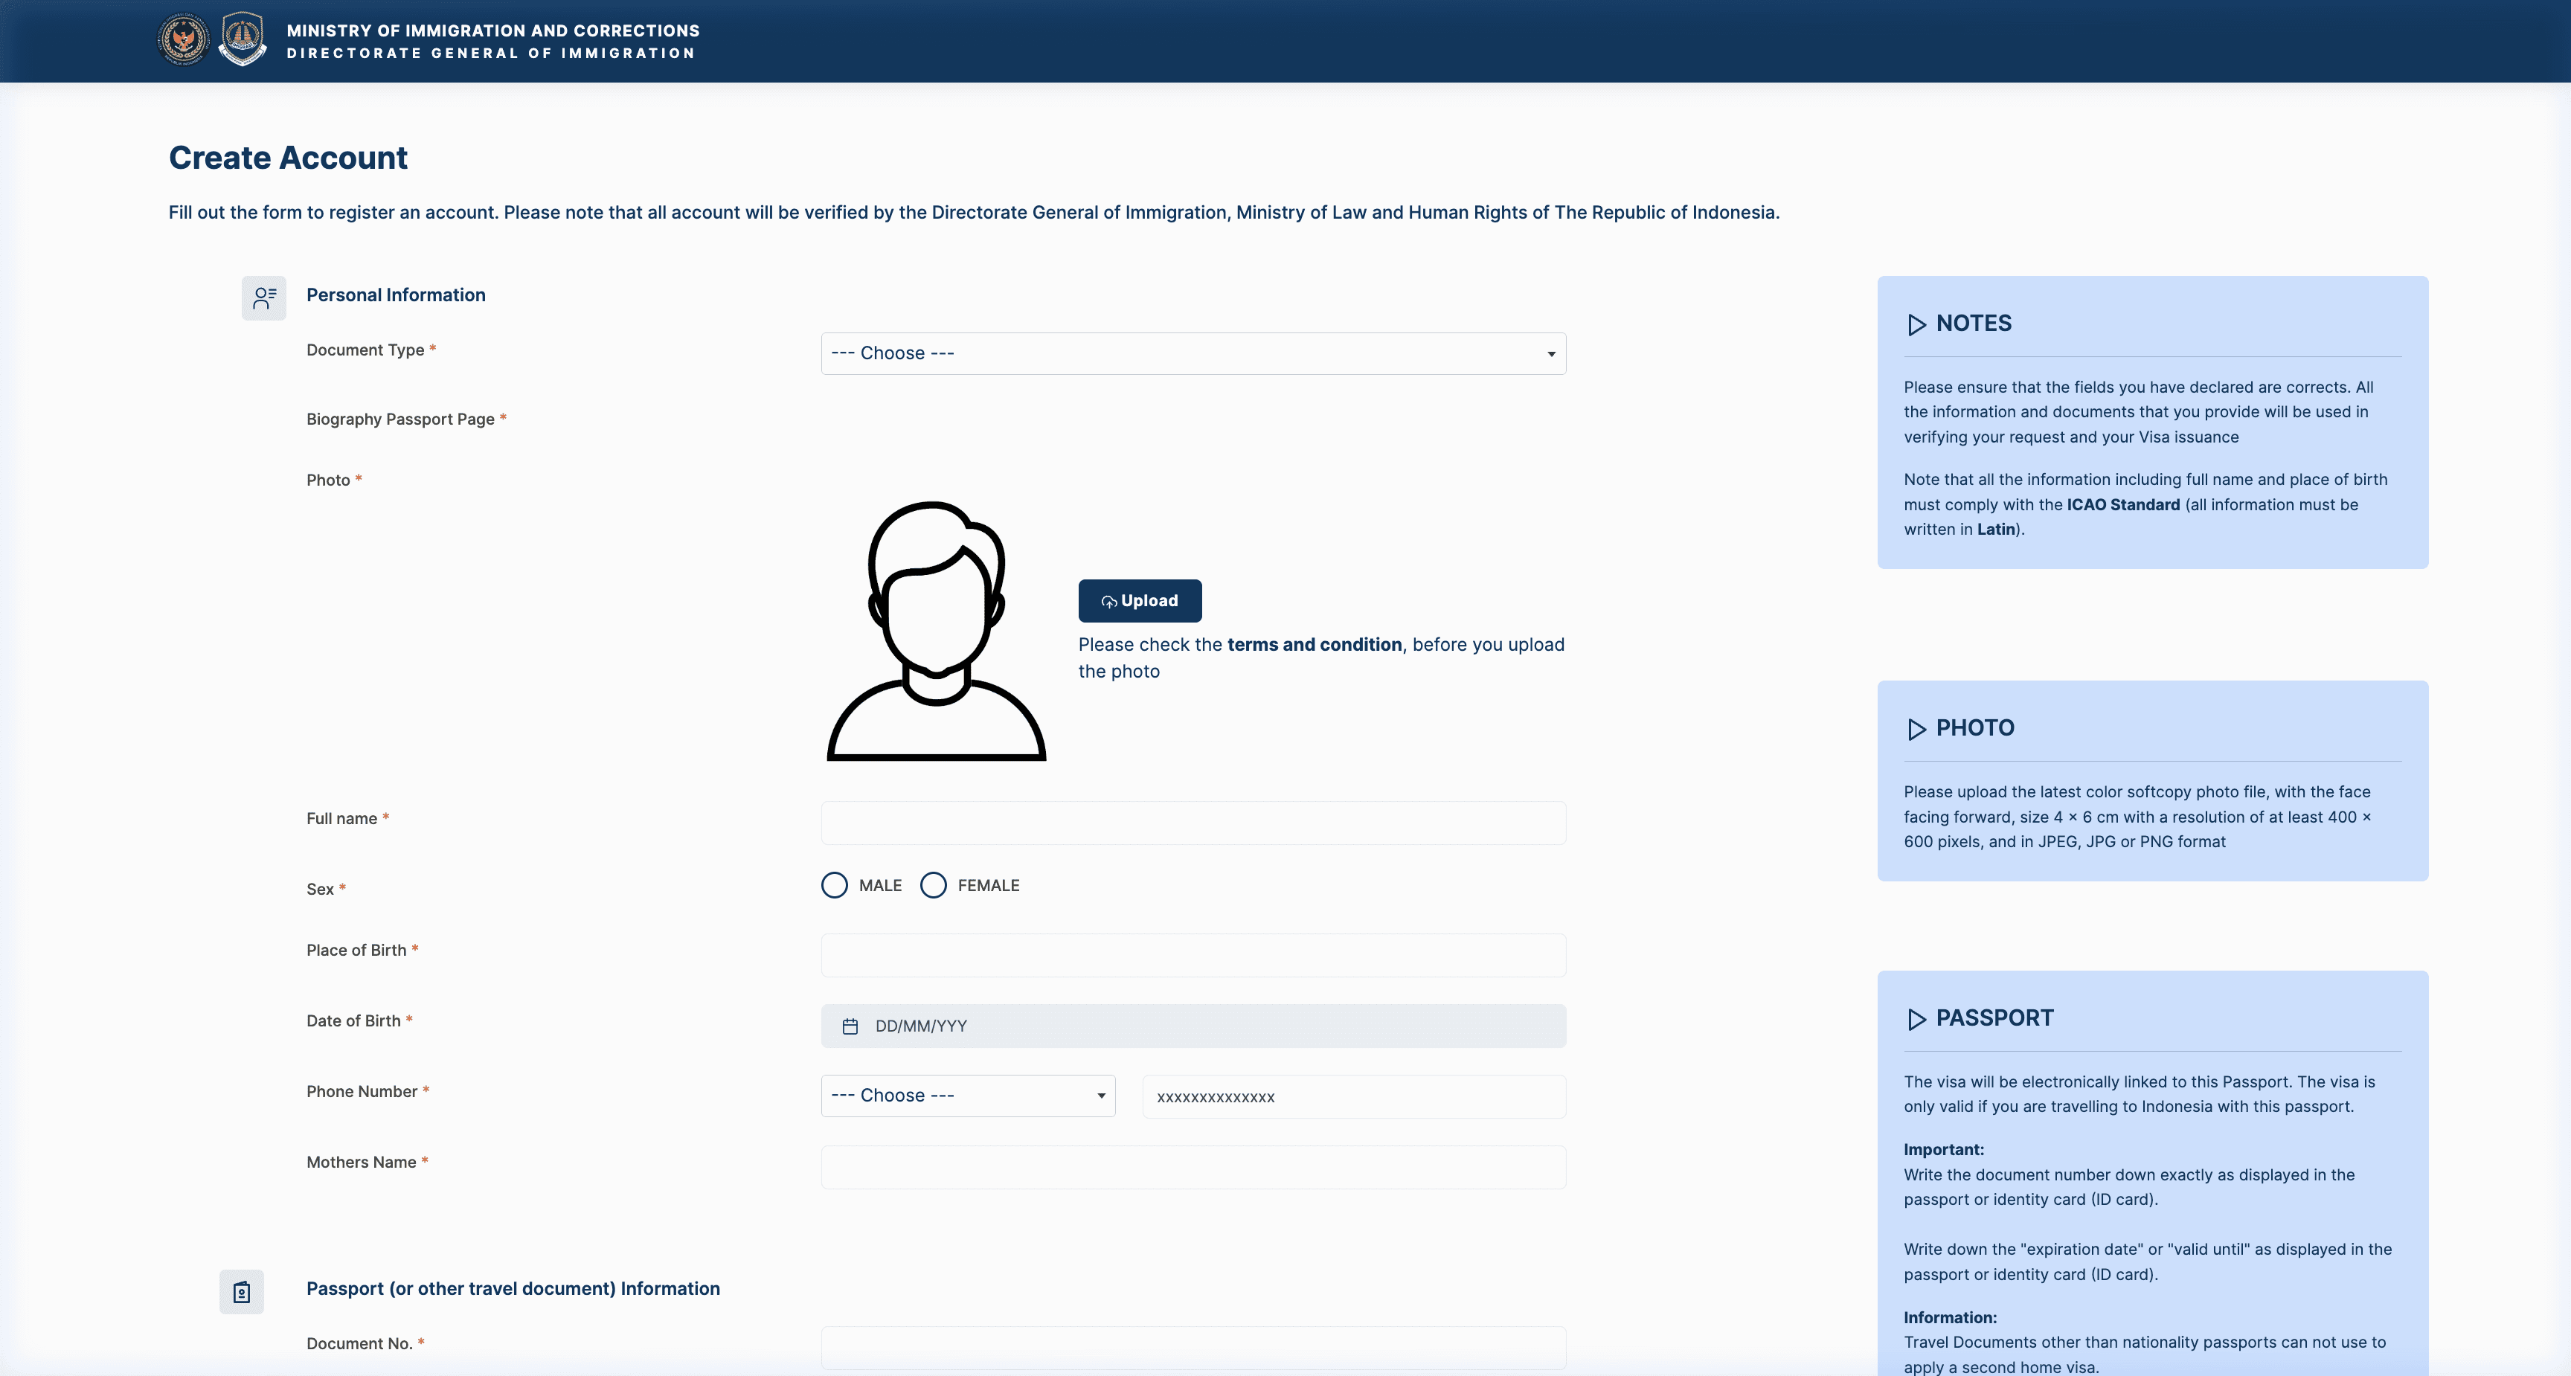Screen dimensions: 2571x1376
Task: Click the Full name input field
Action: 1193,823
